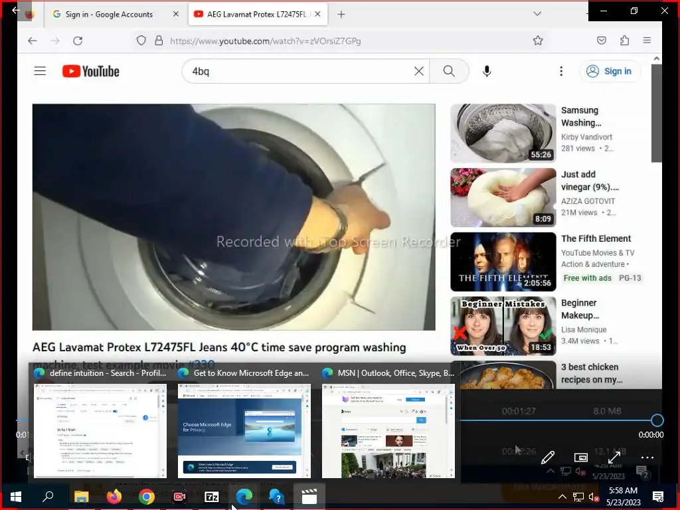Viewport: 680px width, 510px height.
Task: Click the browser back navigation arrow
Action: pos(33,41)
